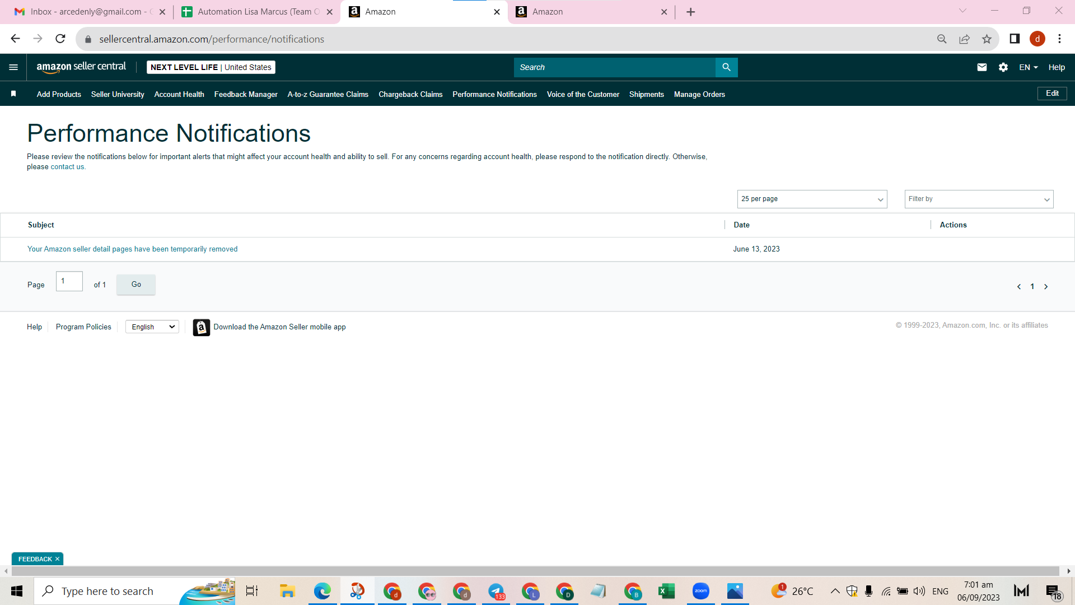Open the 'detail pages have been temporarily removed' notification
The image size is (1075, 605).
point(133,249)
